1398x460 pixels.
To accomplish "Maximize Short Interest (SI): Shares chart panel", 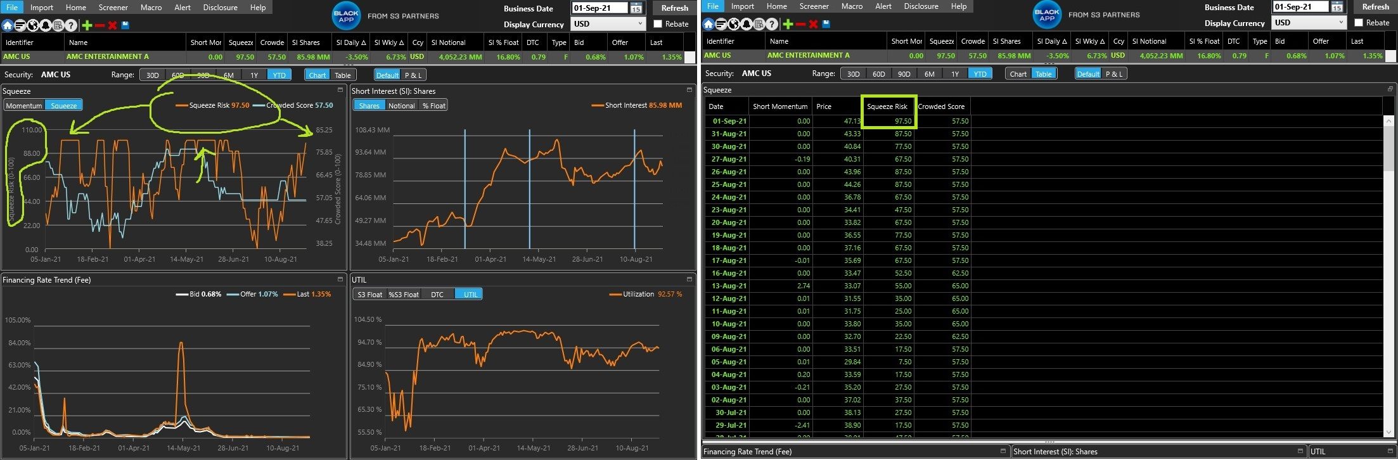I will 689,91.
